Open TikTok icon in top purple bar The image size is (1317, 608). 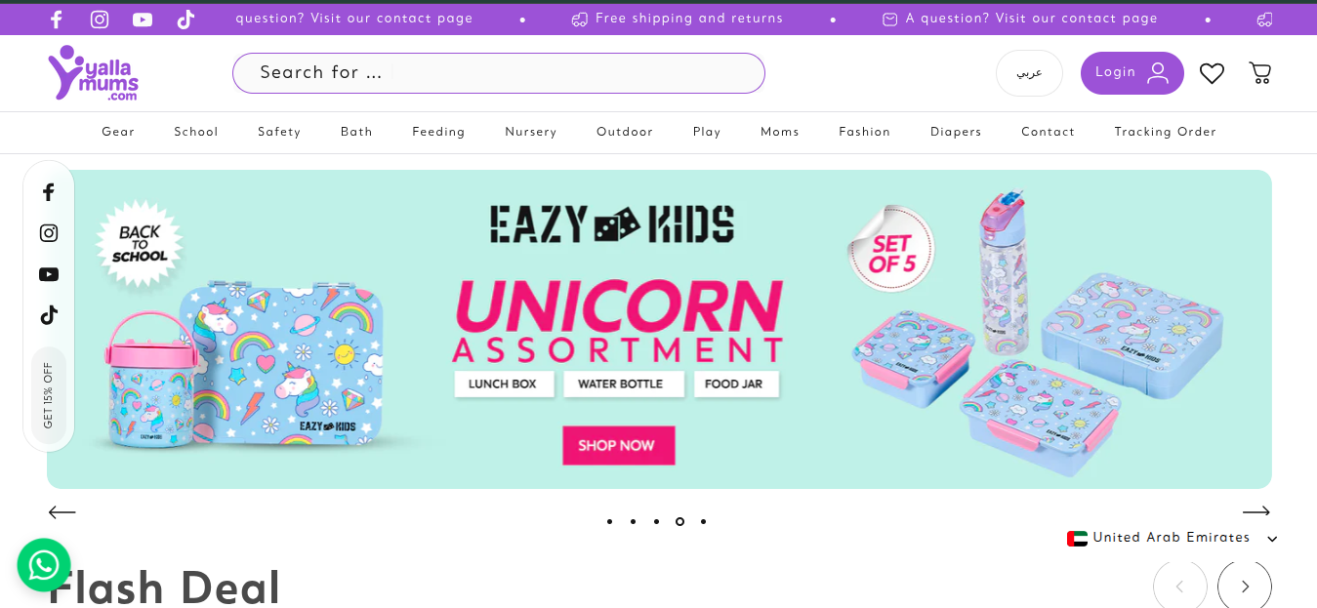185,20
